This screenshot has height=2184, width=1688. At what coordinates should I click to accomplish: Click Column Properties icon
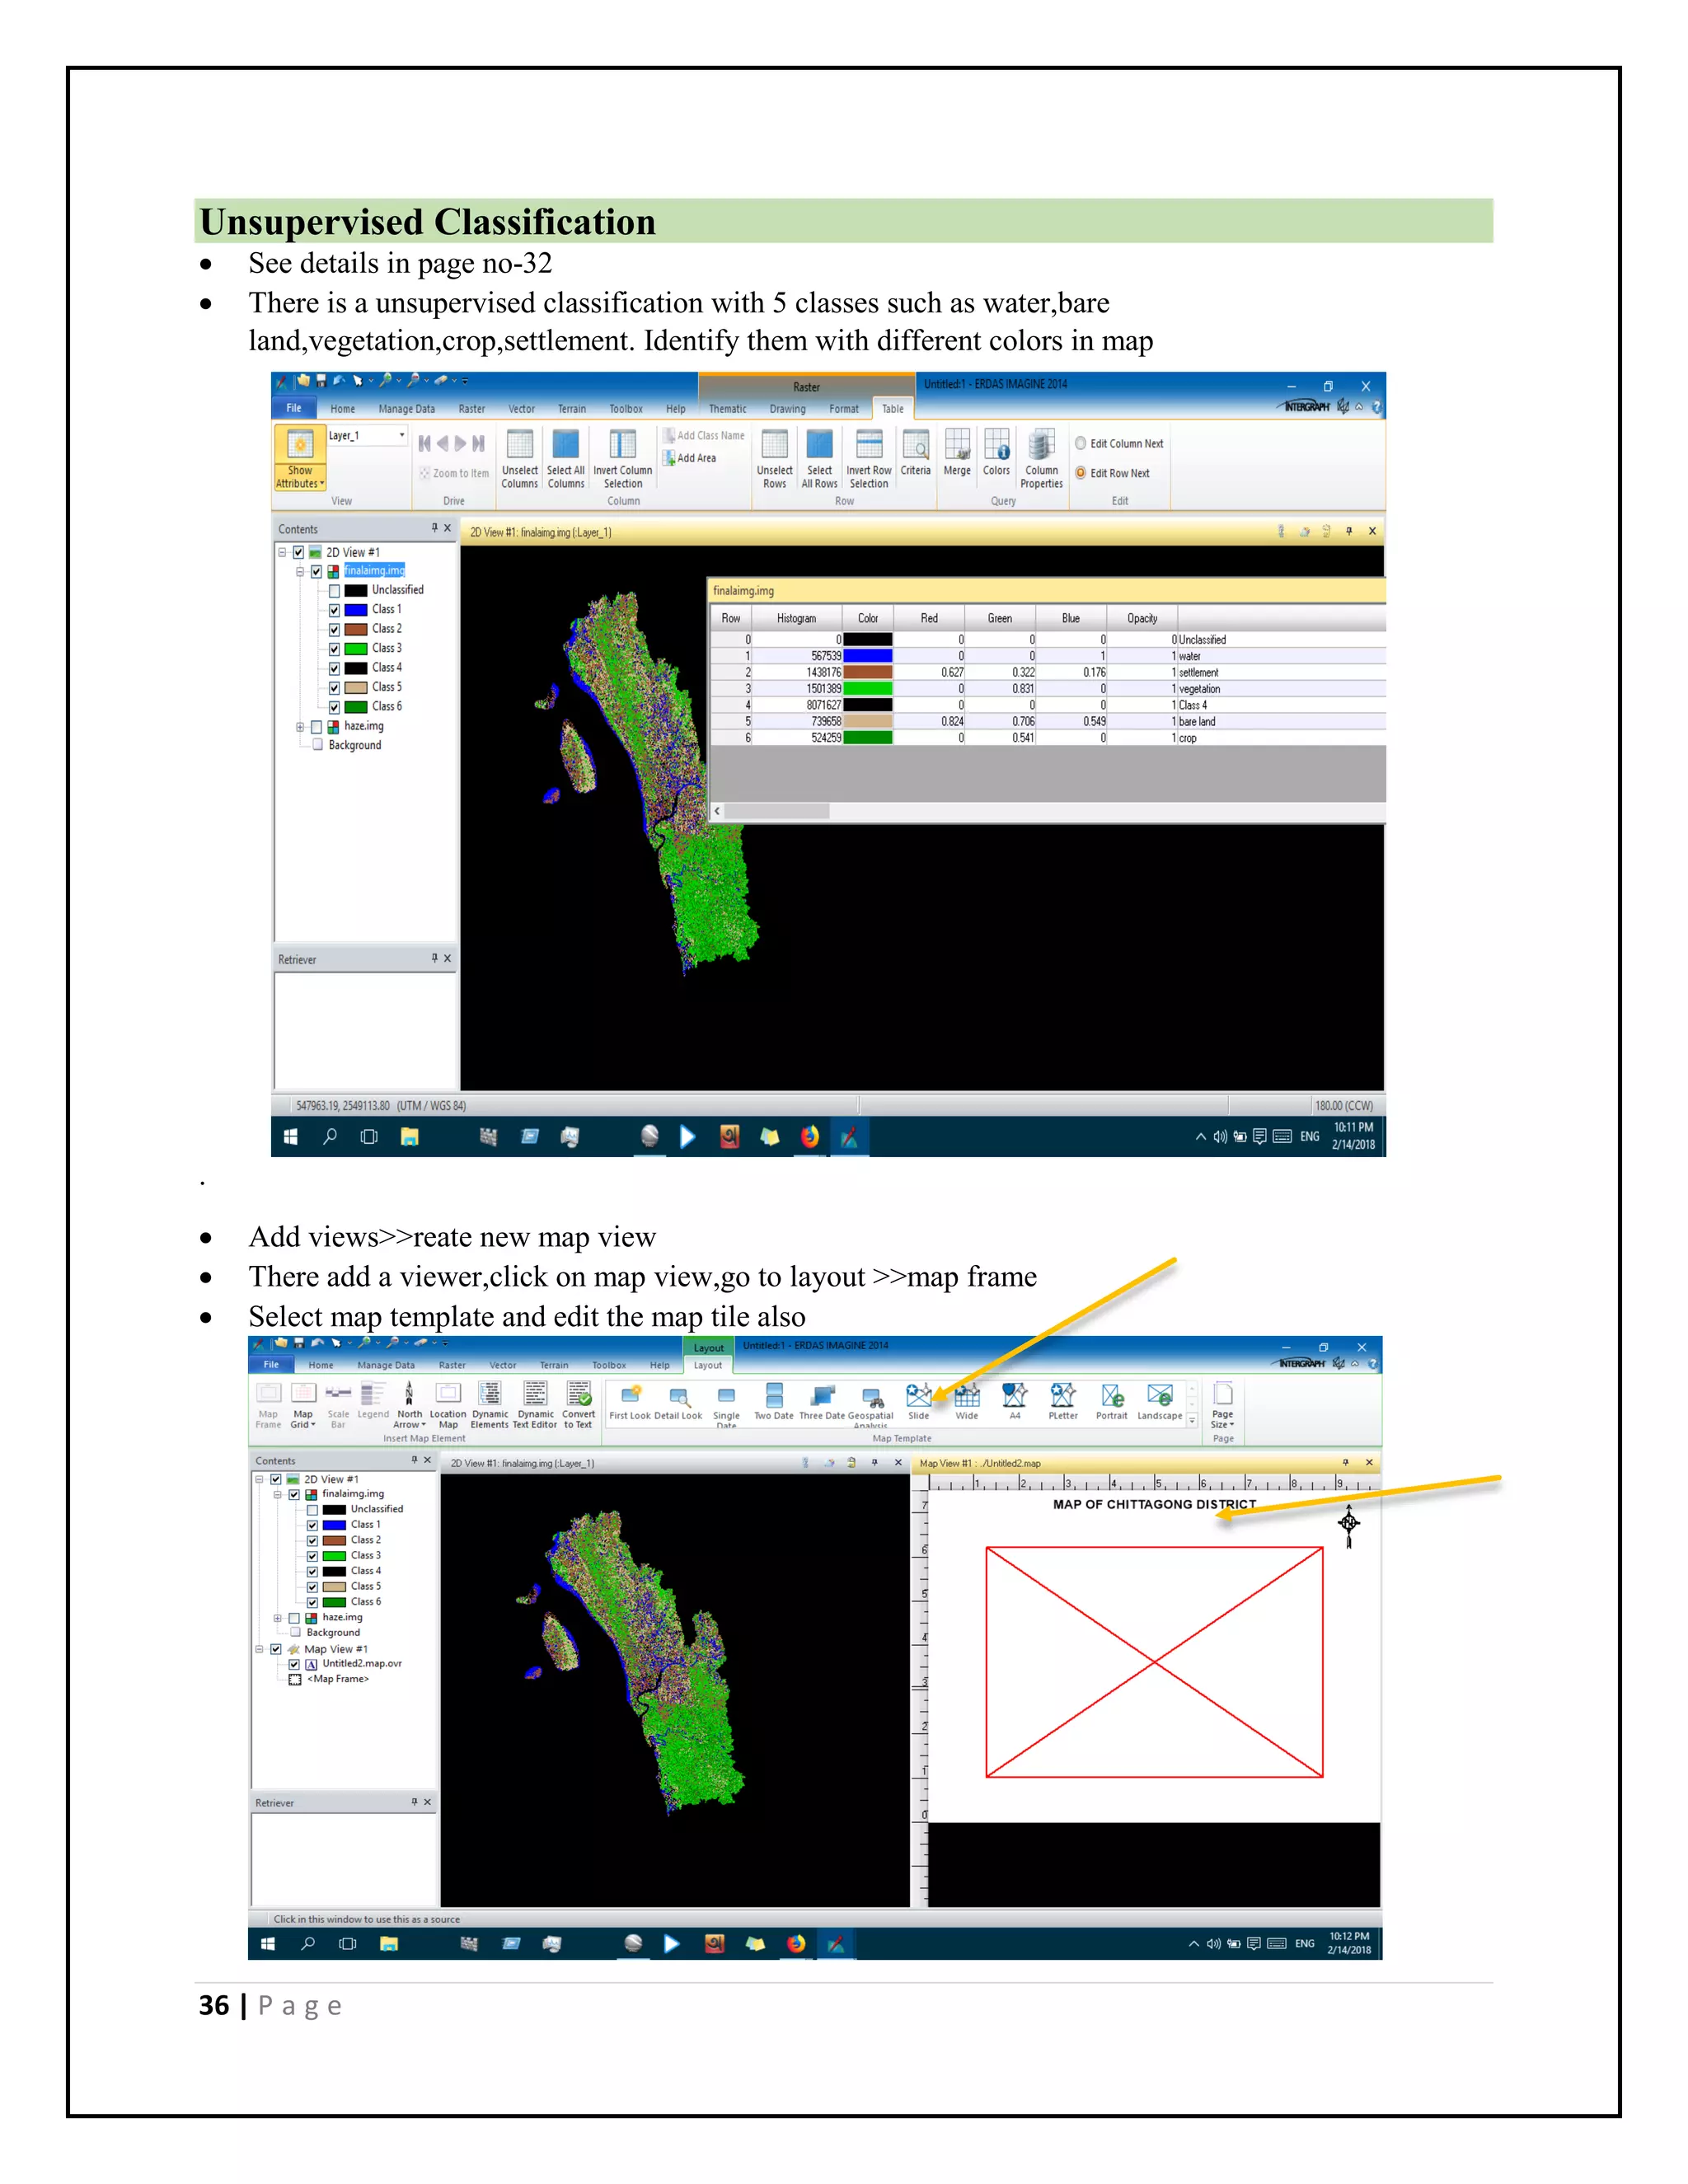click(1041, 446)
